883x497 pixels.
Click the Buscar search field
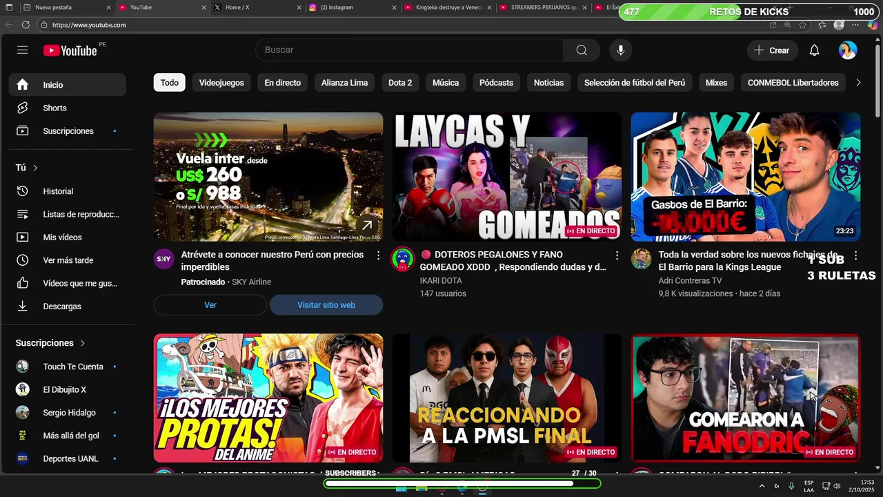(410, 50)
